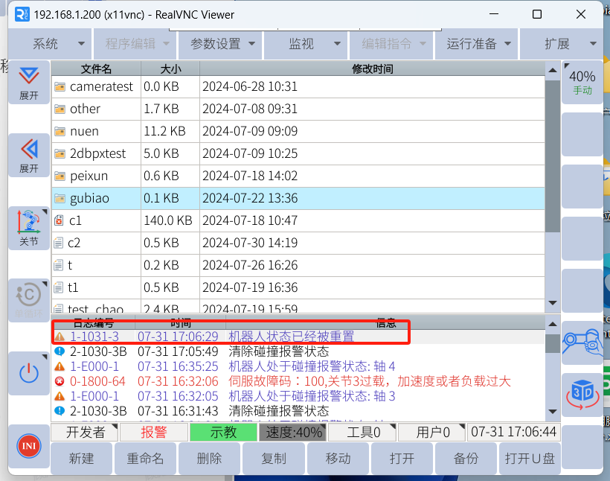Click the 40% 手动 speed mode button
The image size is (610, 481).
point(582,82)
